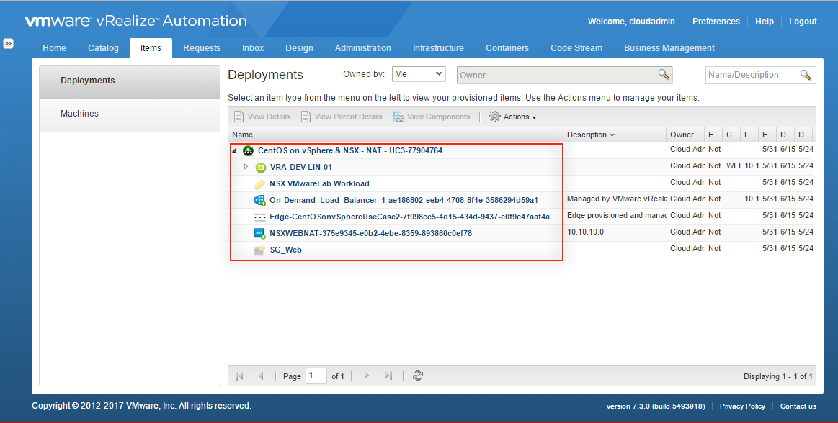The width and height of the screenshot is (838, 423).
Task: Open the Infrastructure tab
Action: click(438, 48)
